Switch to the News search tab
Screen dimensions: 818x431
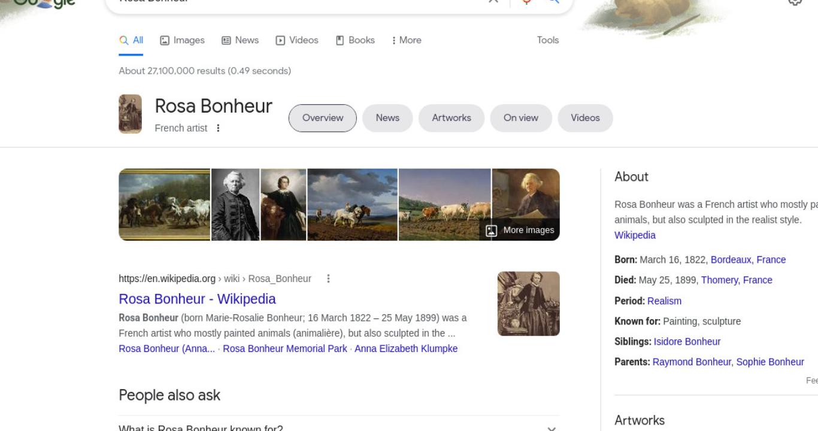coord(240,40)
